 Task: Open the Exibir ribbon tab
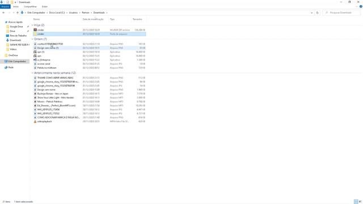(45, 6)
